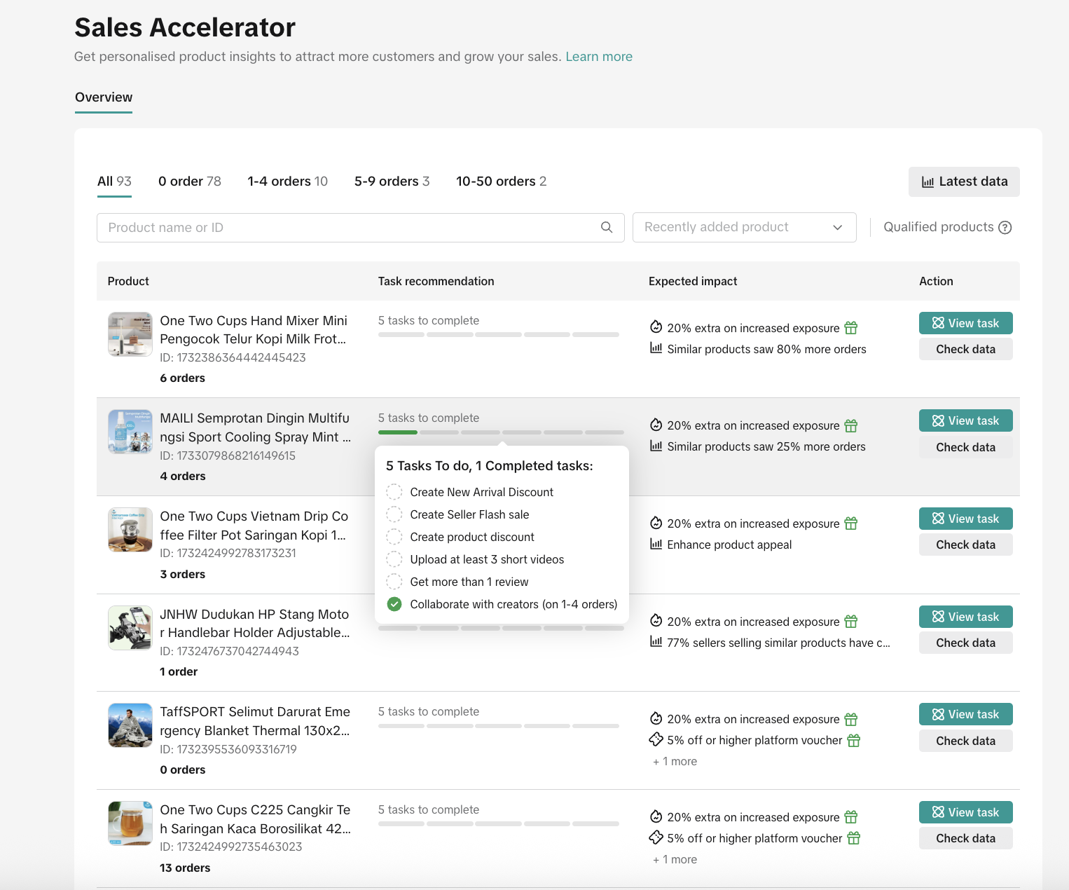Click exposure icon in Vietnam Drip row

click(656, 523)
